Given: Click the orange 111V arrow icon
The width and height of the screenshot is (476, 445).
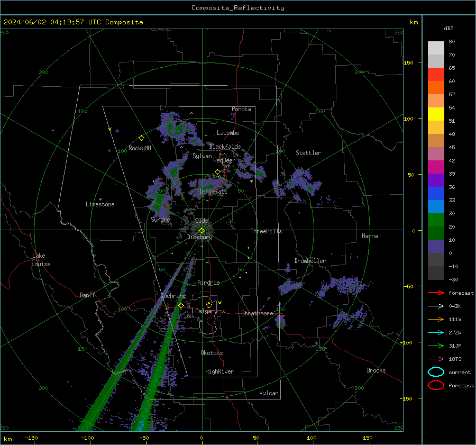Looking at the screenshot, I should (436, 319).
